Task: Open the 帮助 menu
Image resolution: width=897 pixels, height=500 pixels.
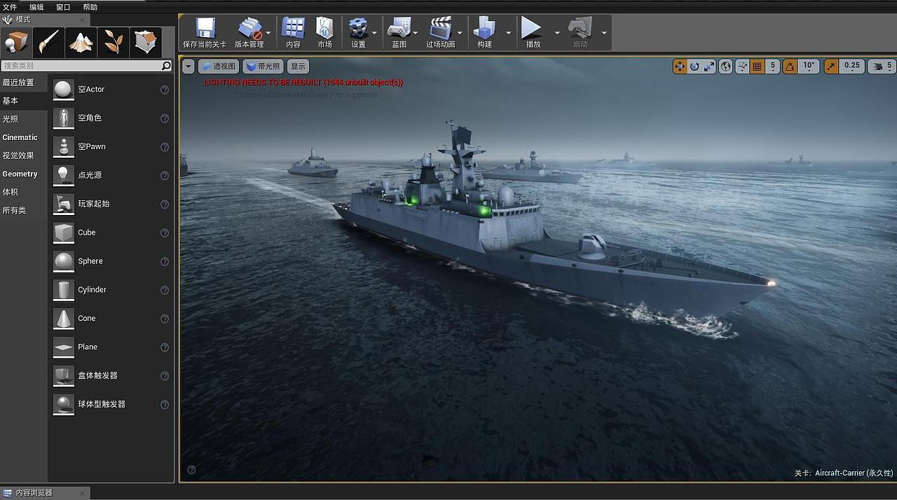Action: pos(90,6)
